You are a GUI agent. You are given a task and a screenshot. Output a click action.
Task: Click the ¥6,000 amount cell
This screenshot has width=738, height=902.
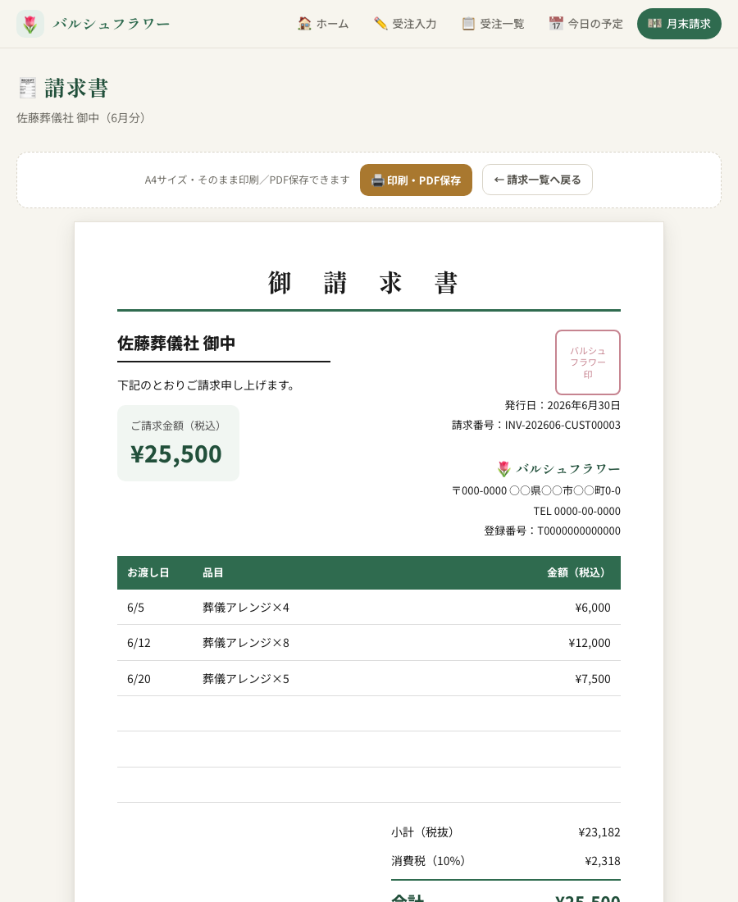[593, 608]
